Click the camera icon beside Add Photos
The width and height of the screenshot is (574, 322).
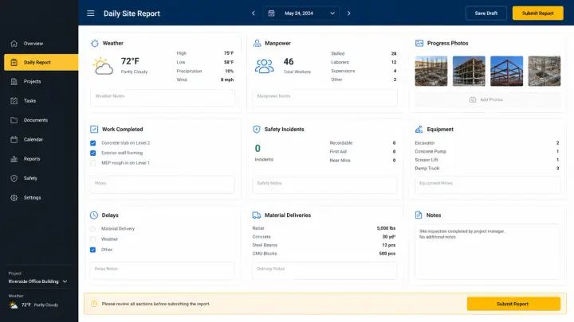click(473, 99)
